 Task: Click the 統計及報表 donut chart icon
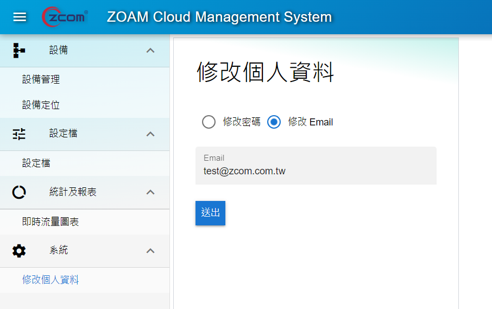[x=19, y=192]
